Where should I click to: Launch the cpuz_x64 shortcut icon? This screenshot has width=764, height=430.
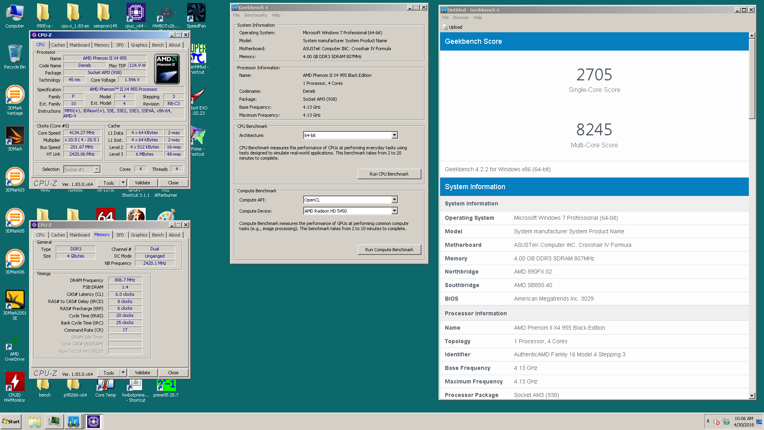click(x=136, y=16)
